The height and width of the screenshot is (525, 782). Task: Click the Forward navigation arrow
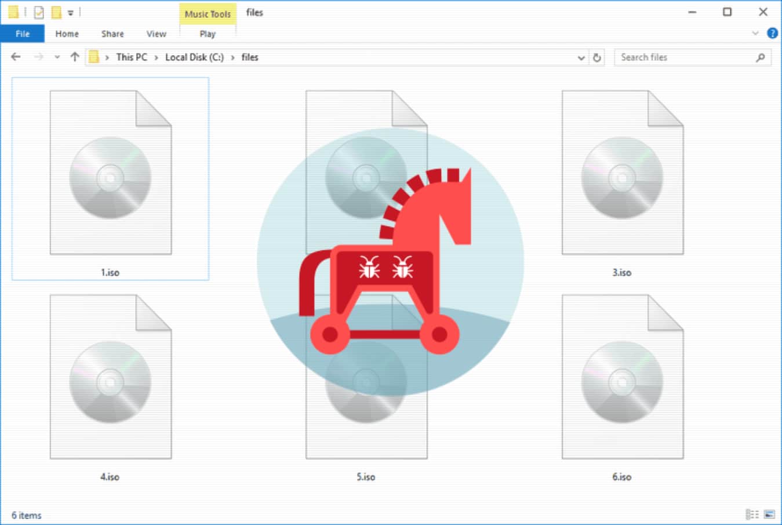[38, 57]
